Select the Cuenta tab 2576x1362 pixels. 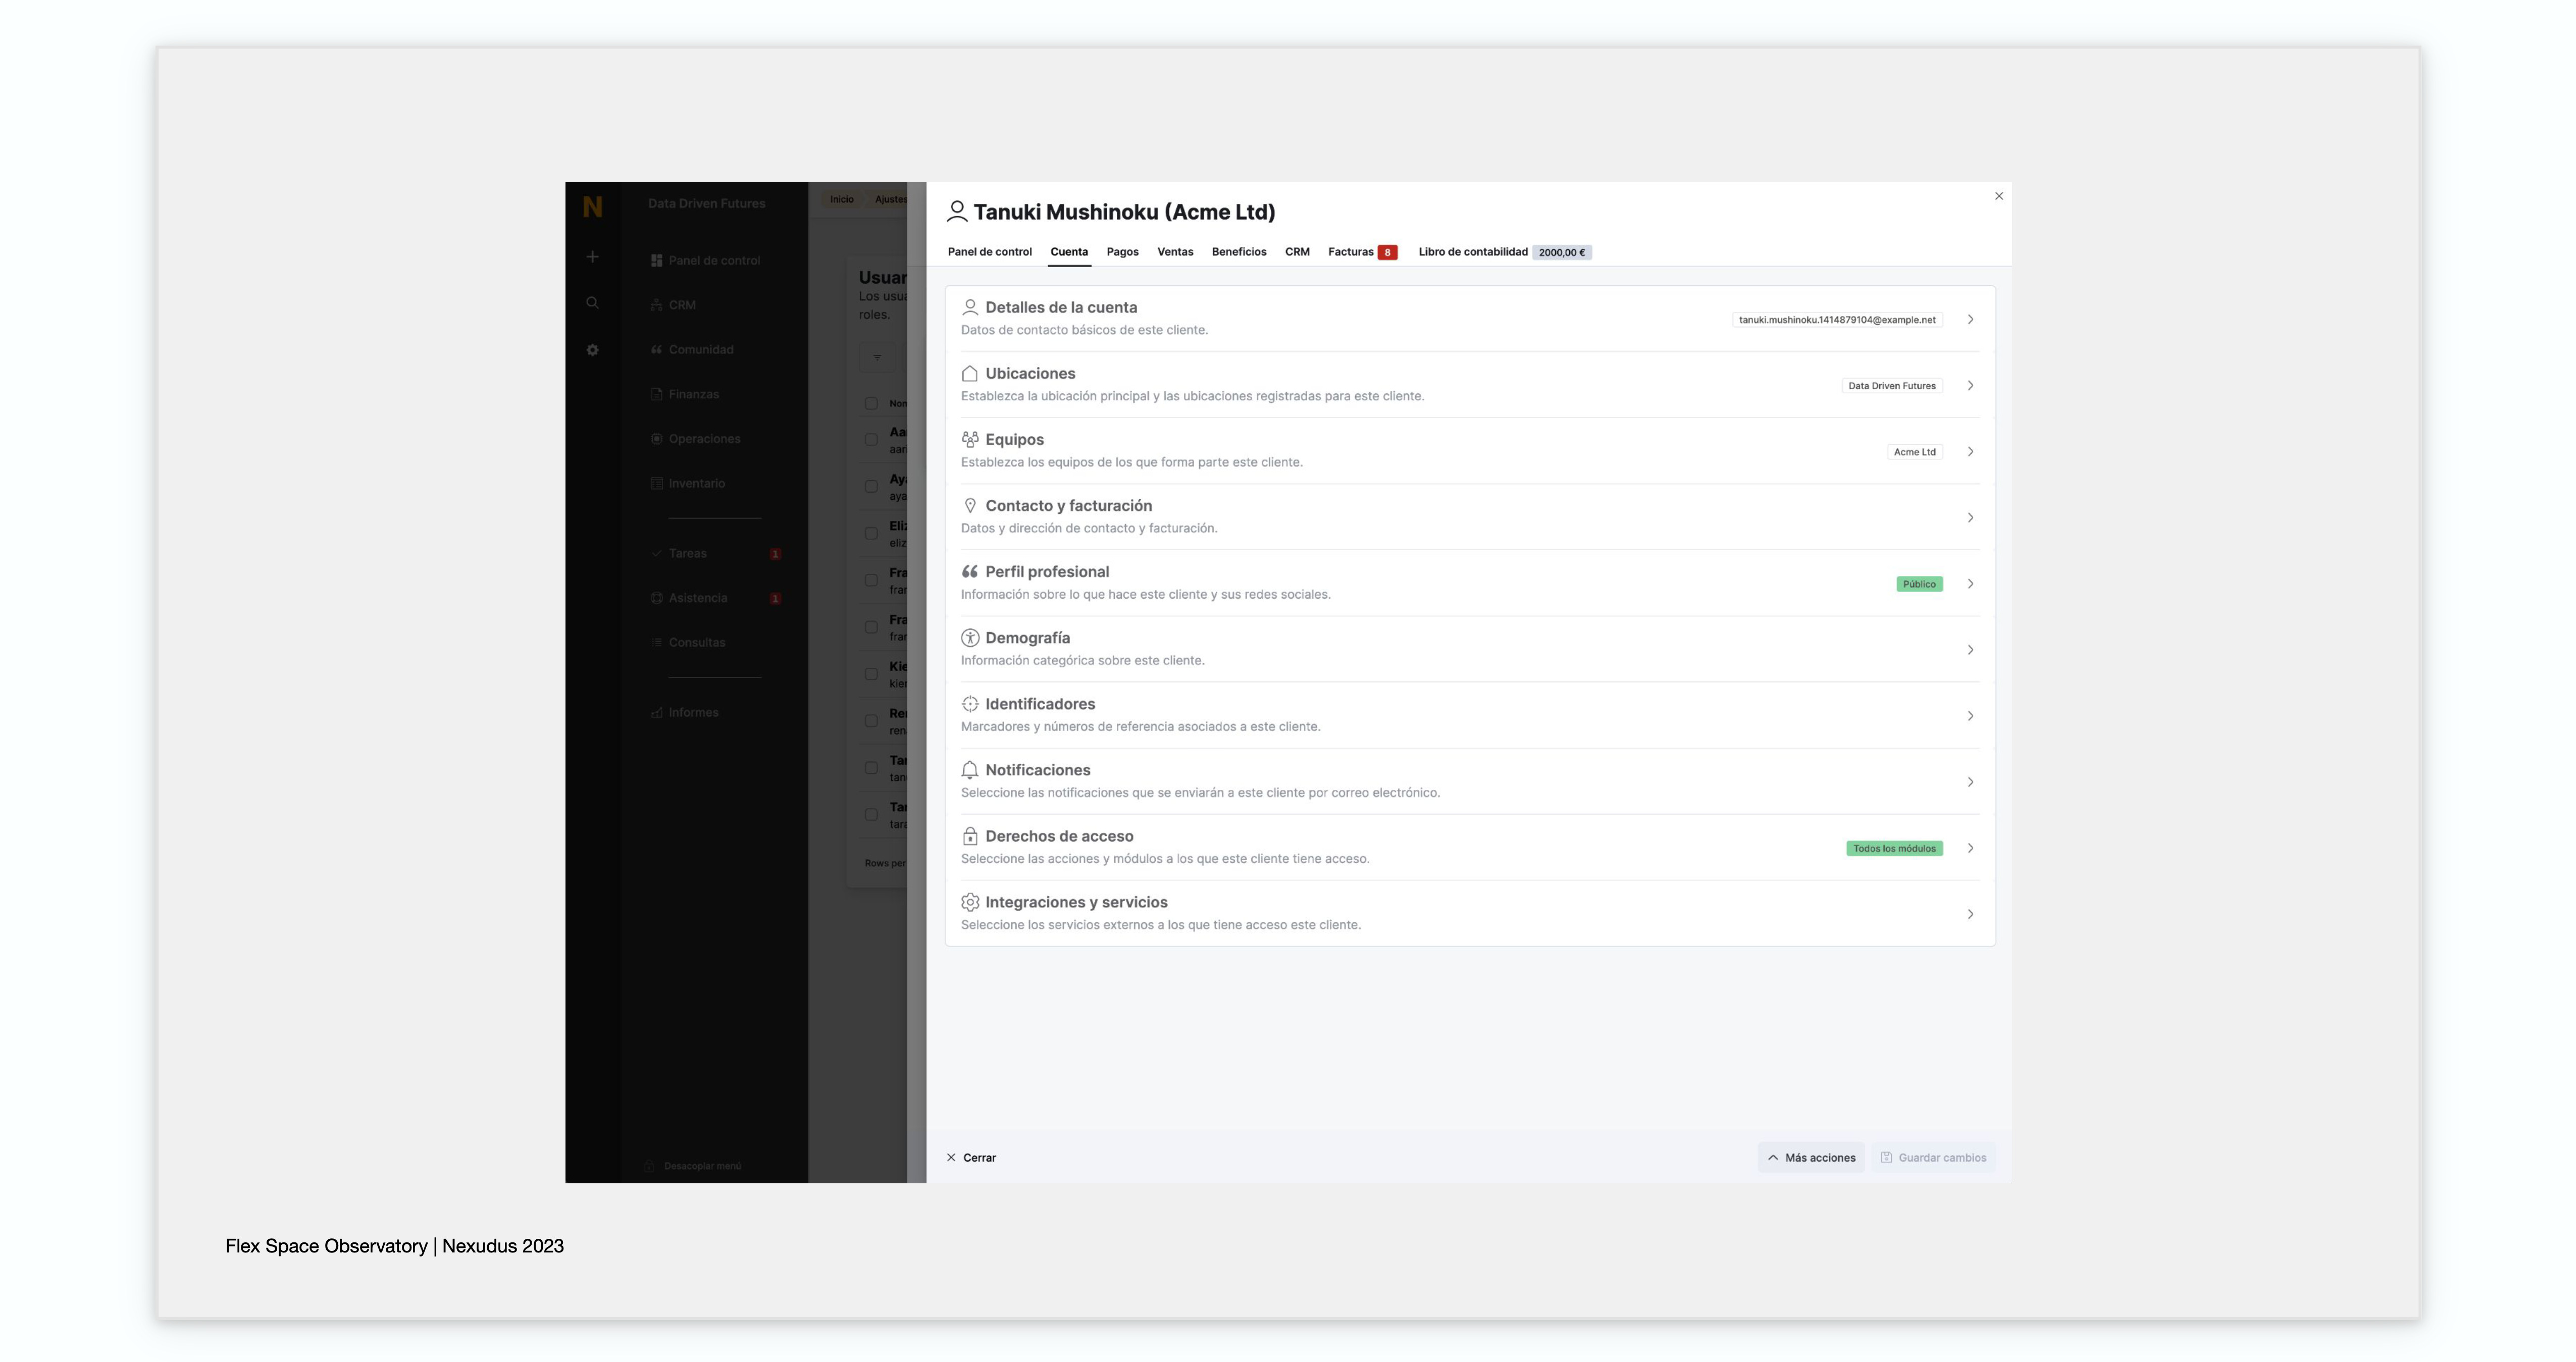[x=1068, y=252]
